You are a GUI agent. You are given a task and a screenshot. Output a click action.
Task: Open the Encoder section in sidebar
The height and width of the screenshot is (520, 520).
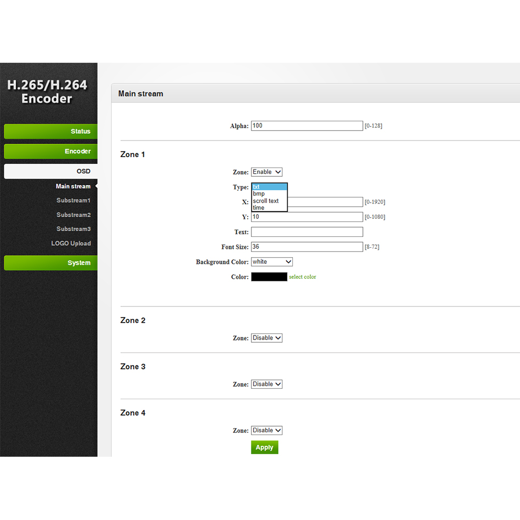coord(51,151)
